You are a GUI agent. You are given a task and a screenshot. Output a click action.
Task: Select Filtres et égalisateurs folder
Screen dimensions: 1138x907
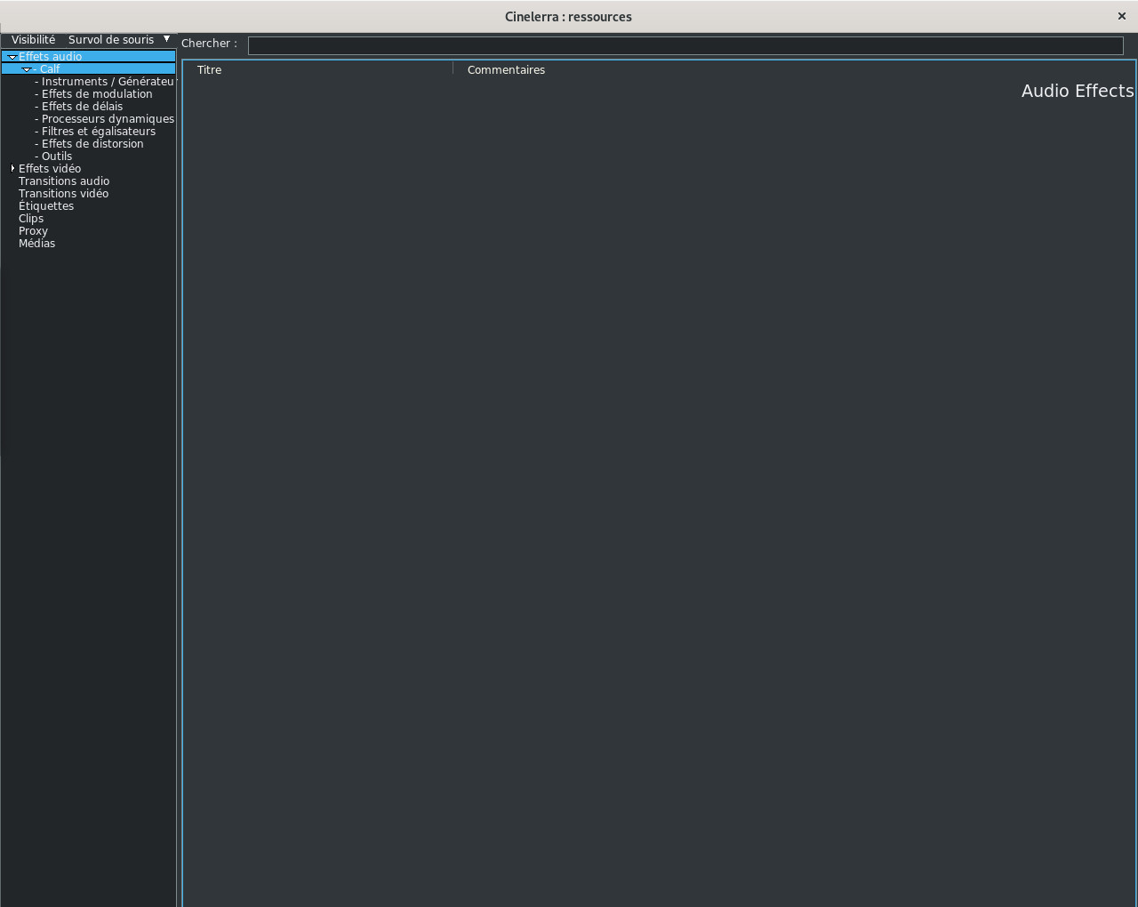(98, 132)
